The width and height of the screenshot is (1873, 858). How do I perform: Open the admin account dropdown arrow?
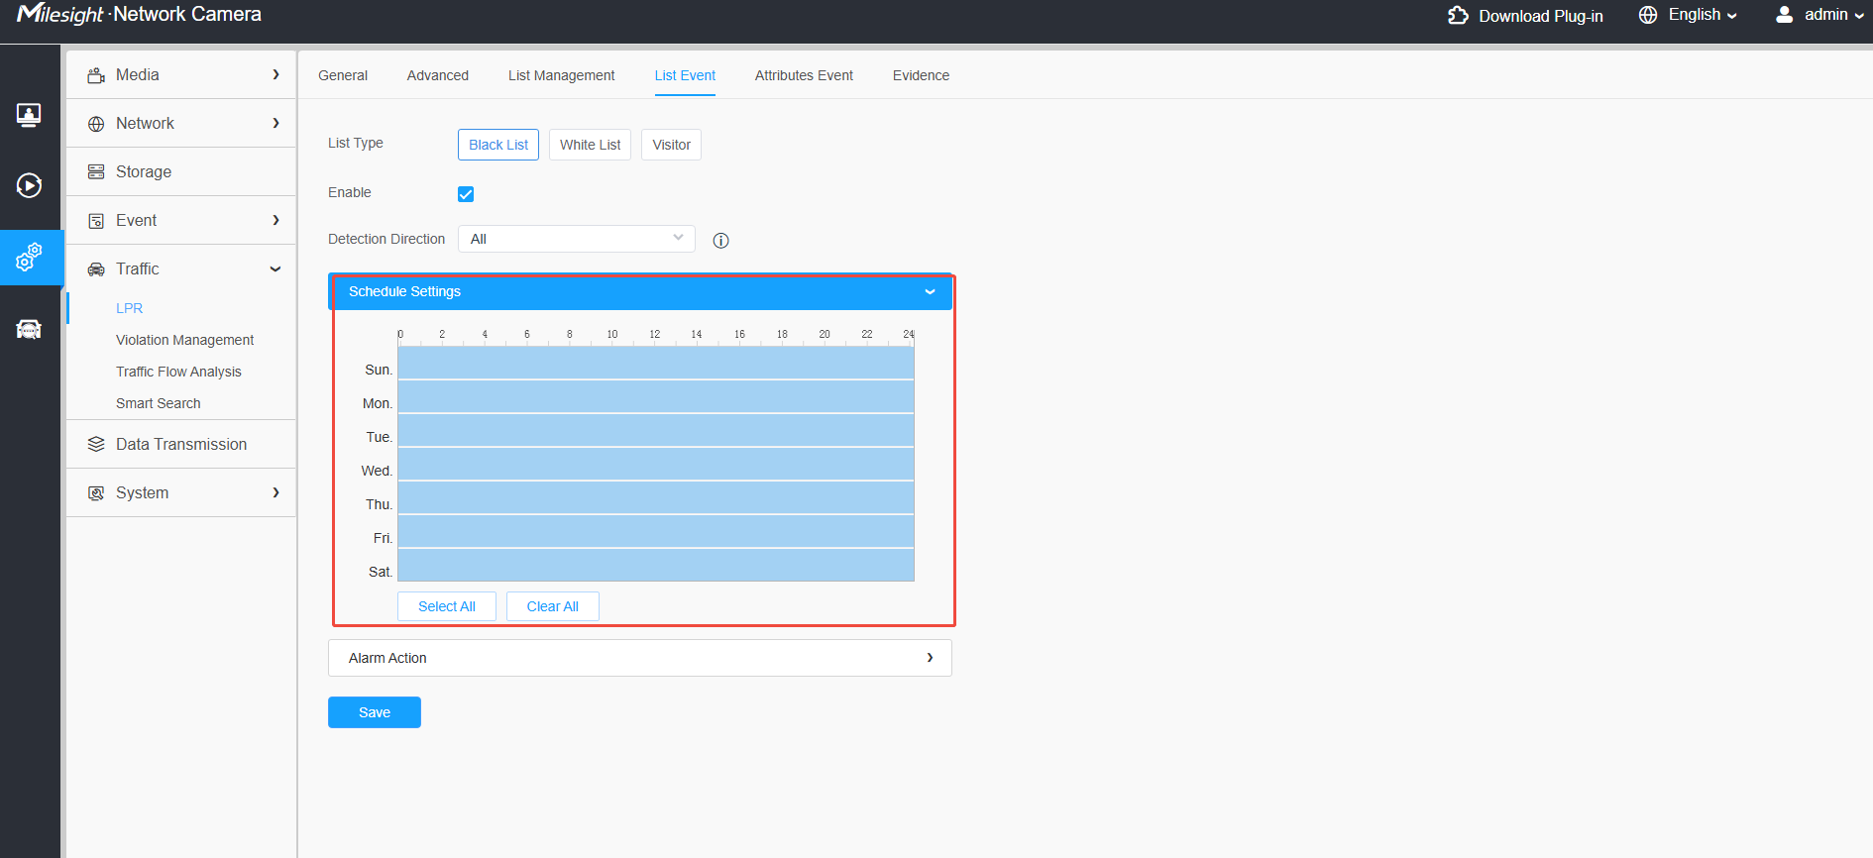click(1859, 16)
